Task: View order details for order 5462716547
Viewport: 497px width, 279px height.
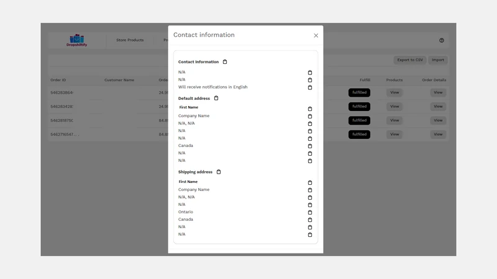Action: (x=438, y=134)
